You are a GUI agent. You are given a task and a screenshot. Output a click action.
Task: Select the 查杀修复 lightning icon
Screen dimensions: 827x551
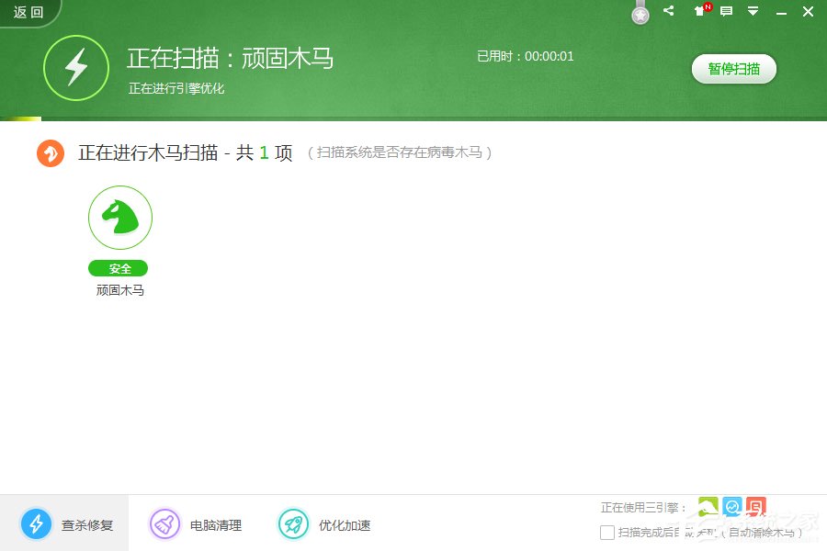tap(37, 523)
